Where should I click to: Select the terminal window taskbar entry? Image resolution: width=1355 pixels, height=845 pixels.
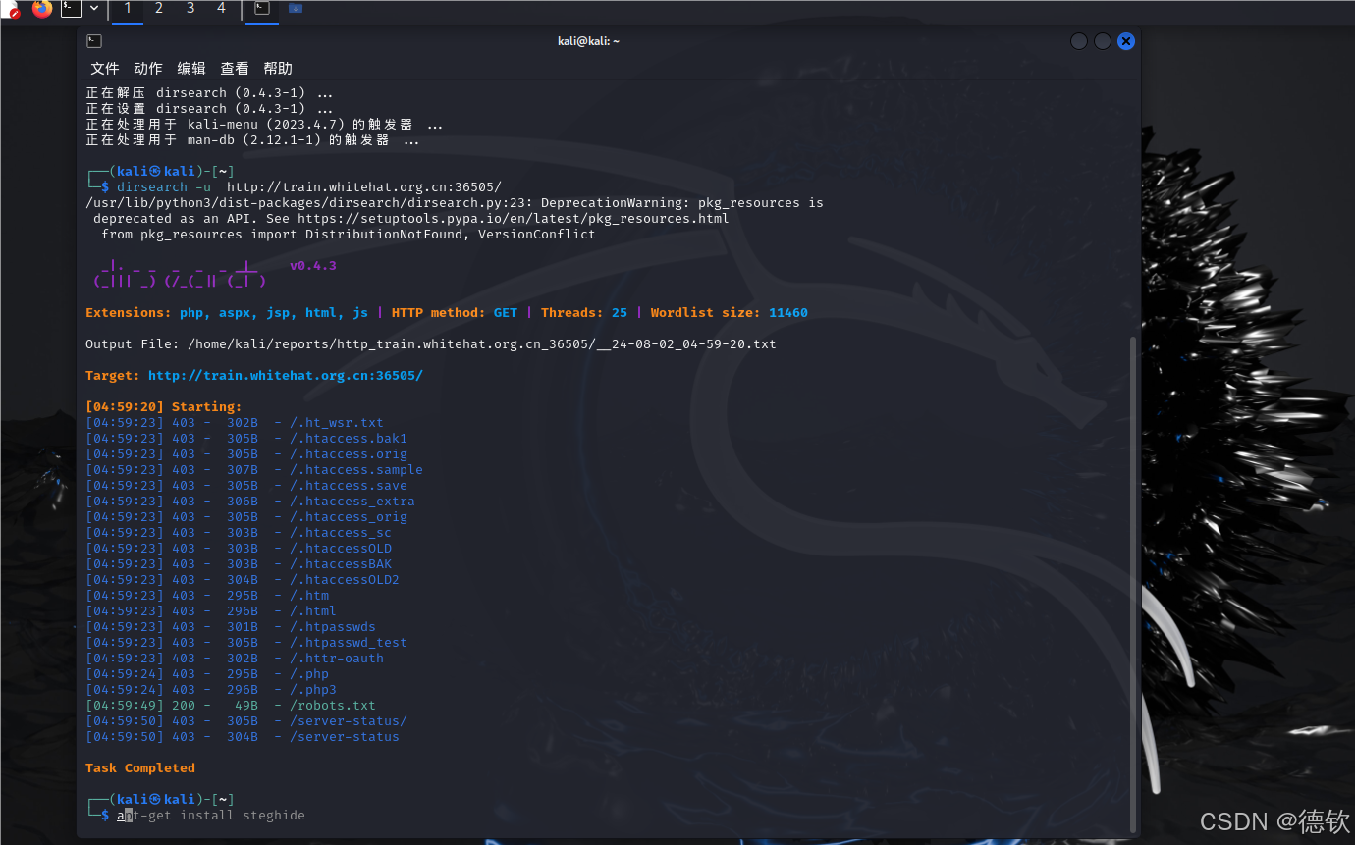point(262,9)
